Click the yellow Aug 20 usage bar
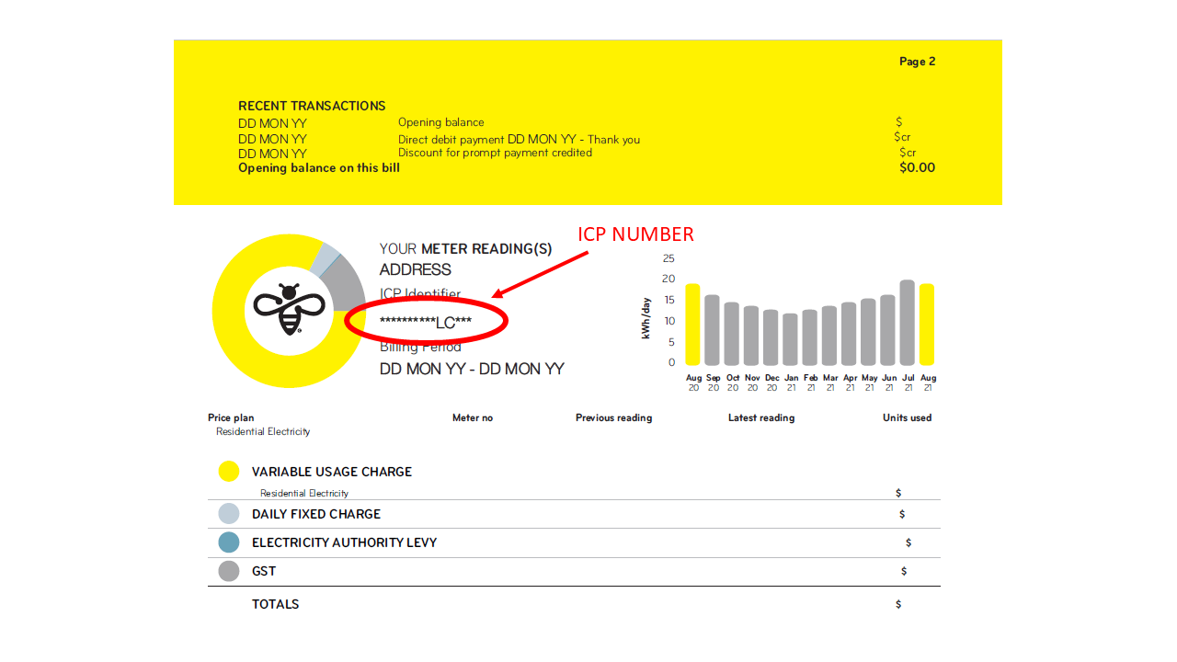This screenshot has width=1177, height=662. [x=692, y=325]
